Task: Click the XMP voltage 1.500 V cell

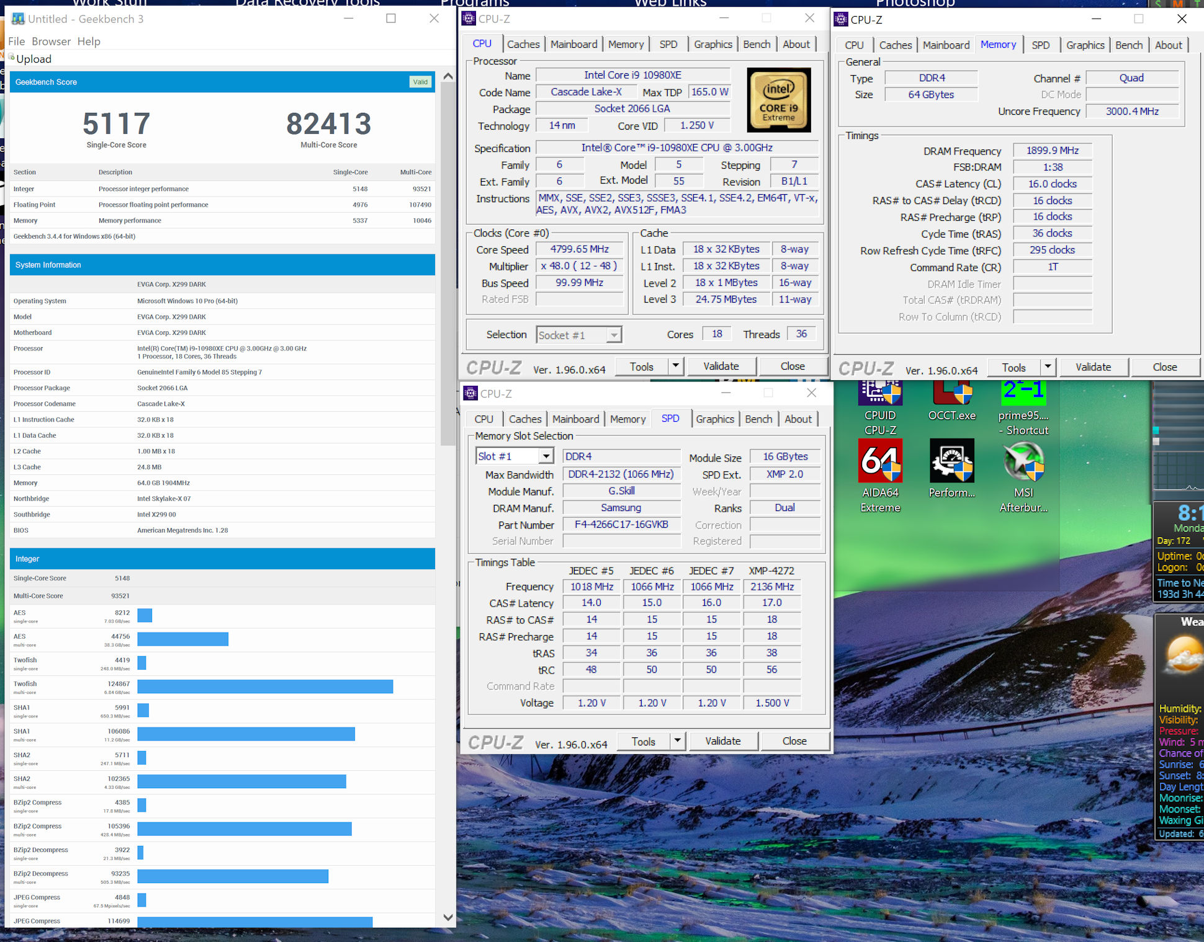Action: click(x=772, y=703)
